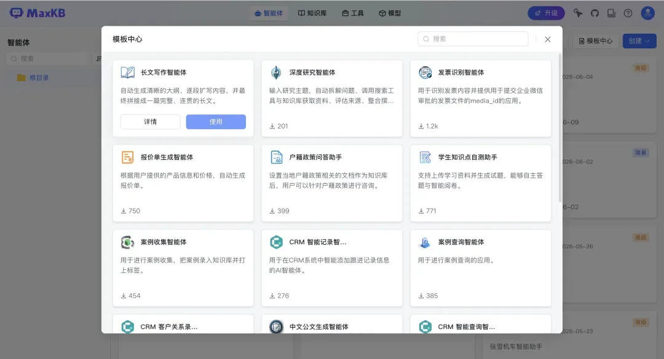Click the CRM 智能记录智... icon
This screenshot has width=664, height=359.
tap(276, 242)
